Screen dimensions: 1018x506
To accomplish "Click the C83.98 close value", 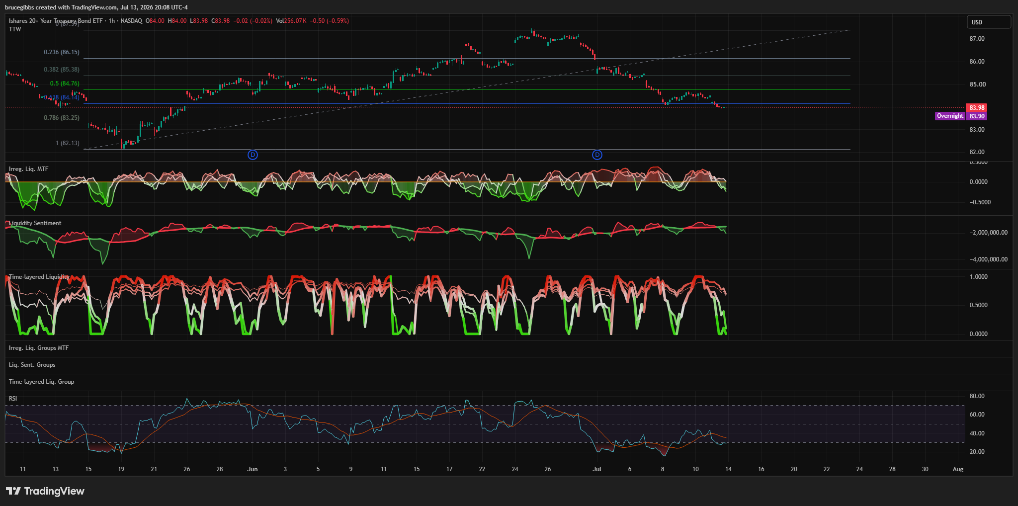I will click(221, 21).
